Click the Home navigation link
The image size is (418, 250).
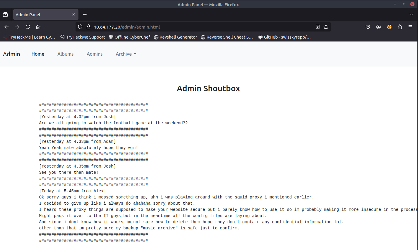click(38, 54)
